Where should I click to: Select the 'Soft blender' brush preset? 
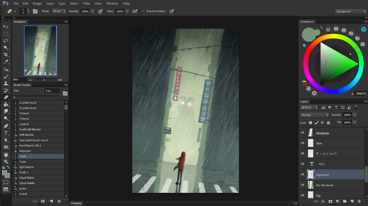(38, 135)
